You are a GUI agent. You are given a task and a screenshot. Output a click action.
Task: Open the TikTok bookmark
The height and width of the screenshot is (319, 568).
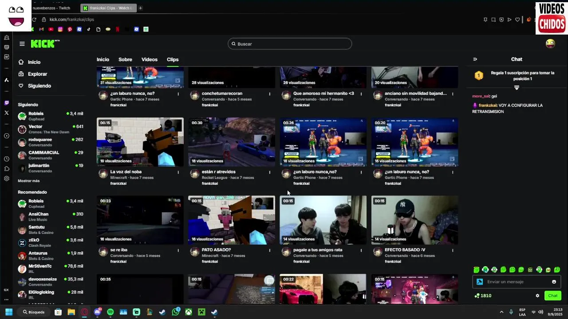(89, 29)
